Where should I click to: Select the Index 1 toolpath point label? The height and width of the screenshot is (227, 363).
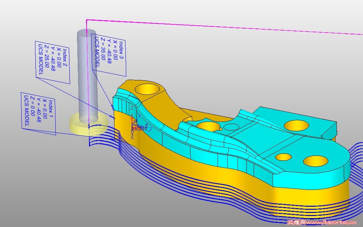[38, 114]
